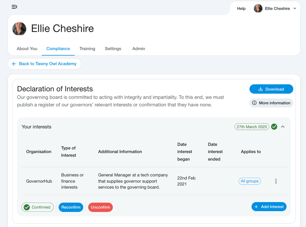Toggle the Confirmed status badge
This screenshot has height=227, width=306.
37,207
